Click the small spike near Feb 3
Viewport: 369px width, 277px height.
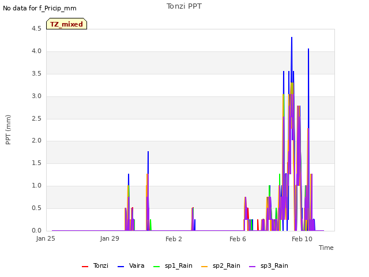pyautogui.click(x=193, y=219)
